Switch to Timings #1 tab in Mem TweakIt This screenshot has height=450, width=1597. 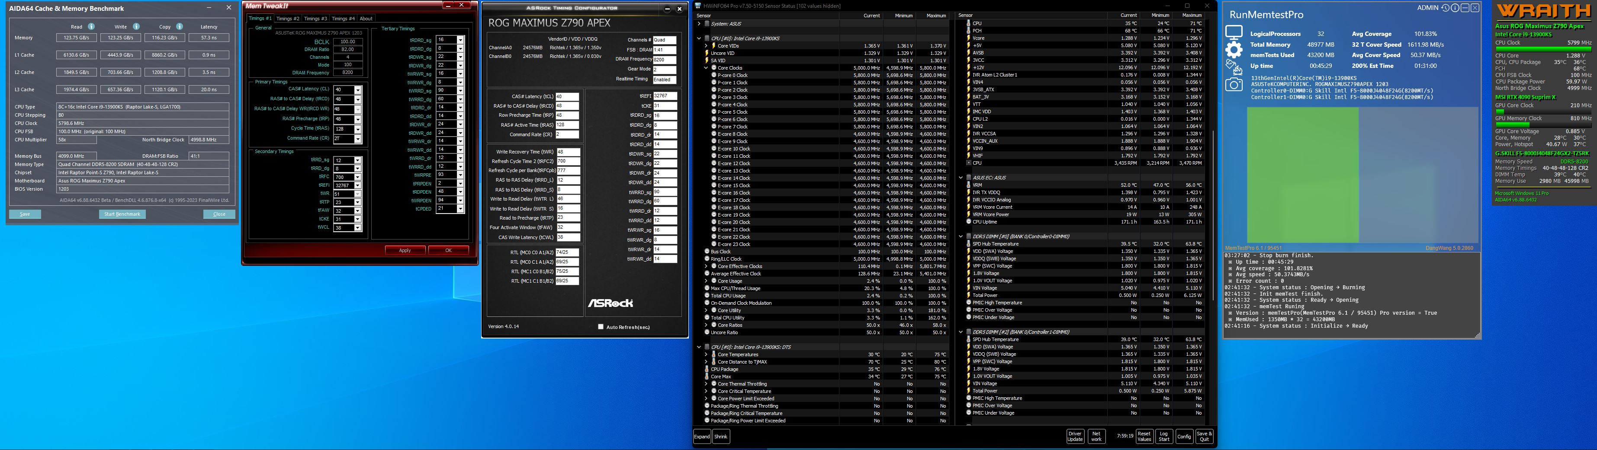(260, 19)
